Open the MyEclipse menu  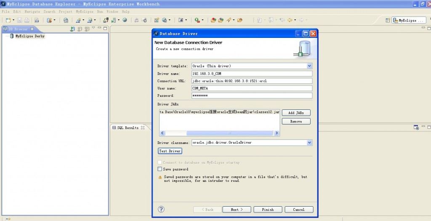point(85,11)
